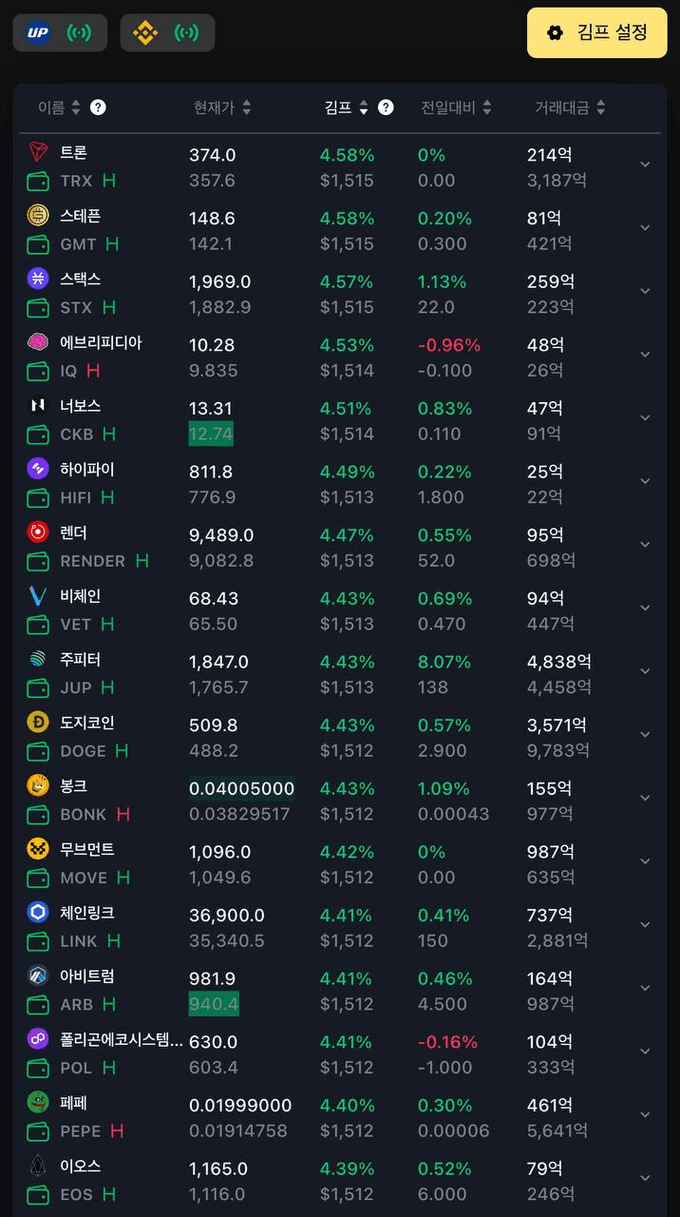Expand the 이오스 EOS row chevron
The height and width of the screenshot is (1217, 680).
tap(645, 1178)
